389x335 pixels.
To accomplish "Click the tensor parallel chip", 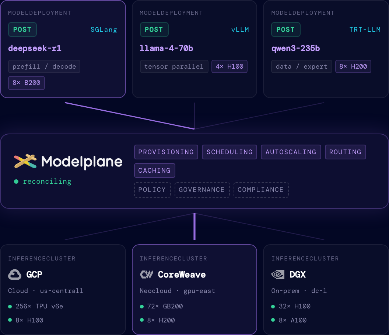I will 174,67.
